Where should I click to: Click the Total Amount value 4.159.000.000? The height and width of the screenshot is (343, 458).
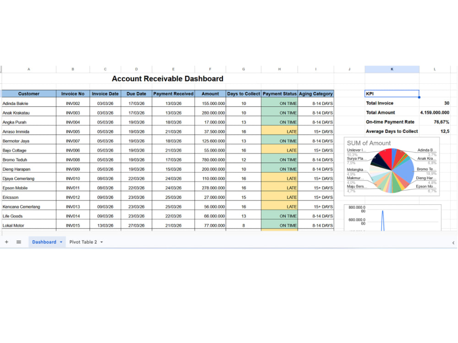435,113
